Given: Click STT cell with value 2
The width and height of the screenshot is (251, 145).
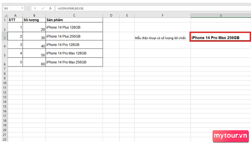Looking at the screenshot, I should (15, 36).
